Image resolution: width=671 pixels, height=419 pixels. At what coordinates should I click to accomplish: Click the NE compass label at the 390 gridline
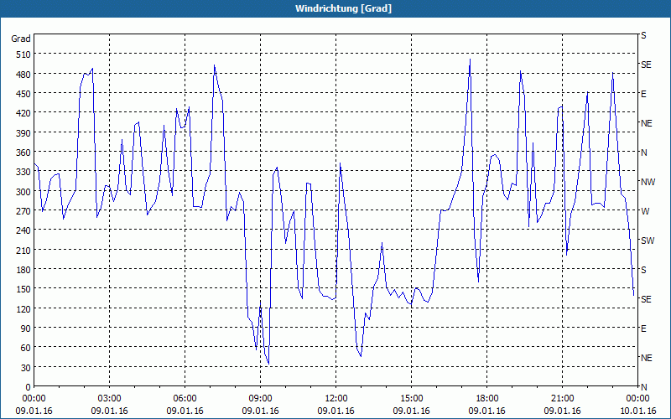[x=647, y=123]
